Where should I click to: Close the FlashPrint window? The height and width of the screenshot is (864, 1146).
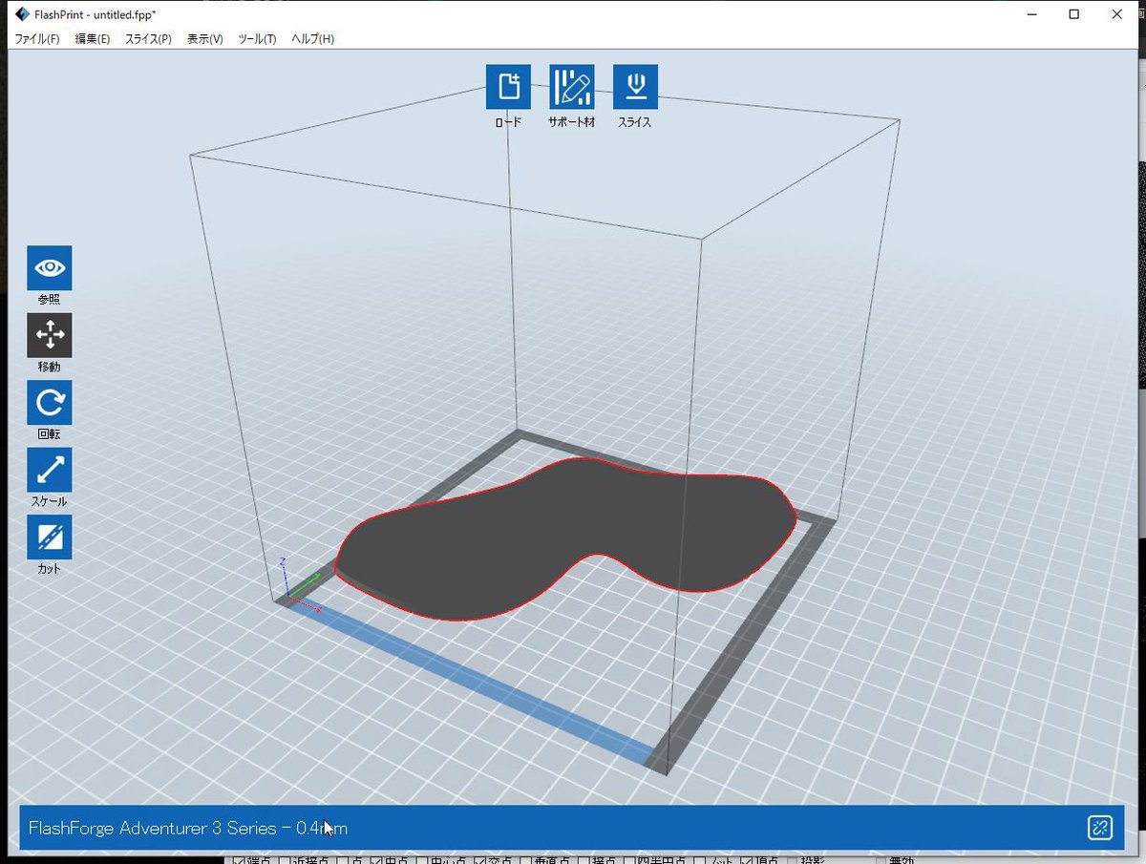pos(1117,14)
